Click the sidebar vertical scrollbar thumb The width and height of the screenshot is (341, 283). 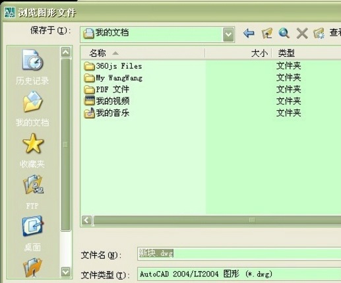coord(65,144)
